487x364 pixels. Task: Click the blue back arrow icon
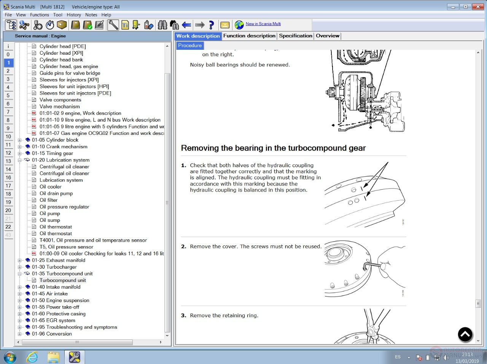[186, 25]
